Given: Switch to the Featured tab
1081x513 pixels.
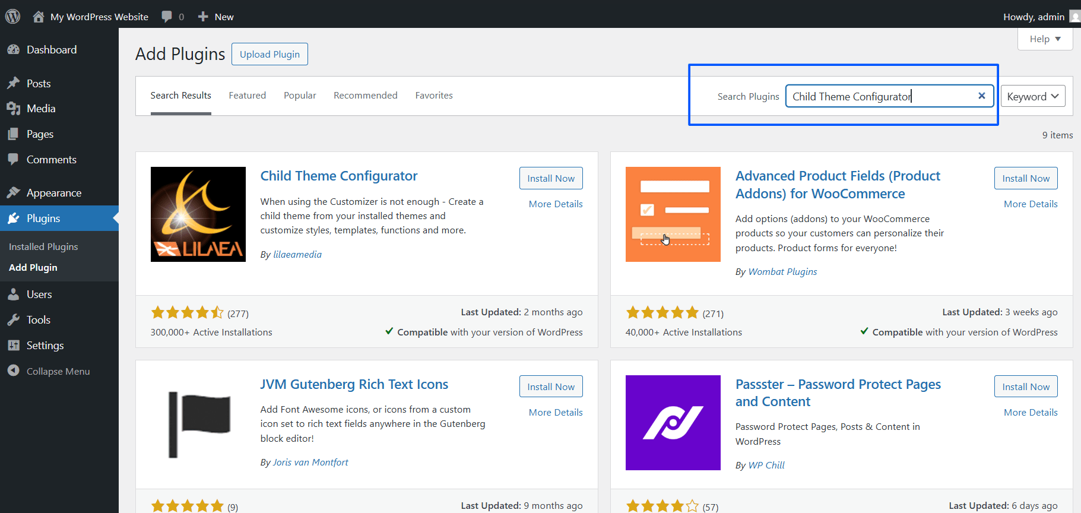Looking at the screenshot, I should pos(248,96).
